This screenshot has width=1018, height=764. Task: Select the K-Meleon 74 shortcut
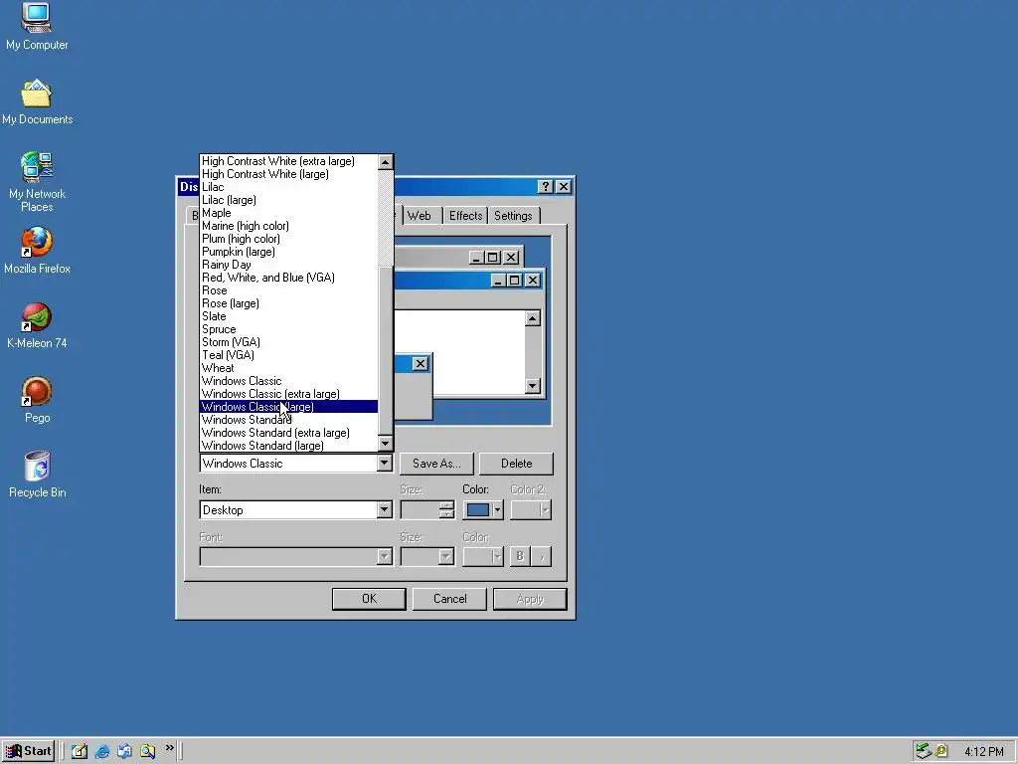click(37, 325)
